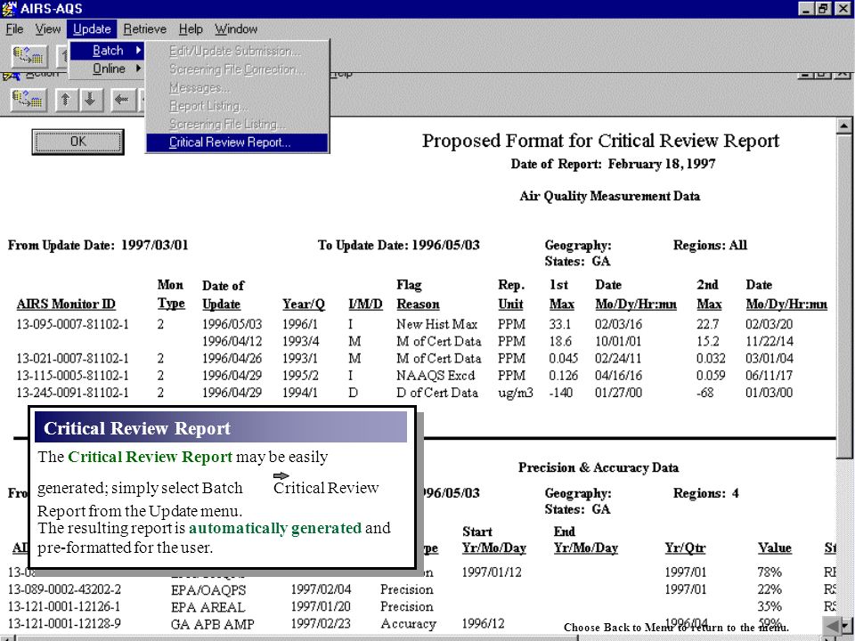Open the Retrieve menu
The width and height of the screenshot is (855, 641).
pos(144,28)
